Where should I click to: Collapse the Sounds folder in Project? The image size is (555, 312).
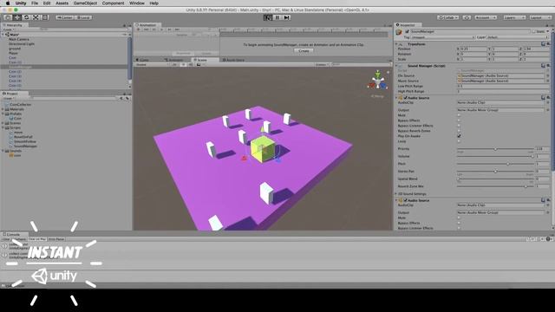tap(3, 151)
